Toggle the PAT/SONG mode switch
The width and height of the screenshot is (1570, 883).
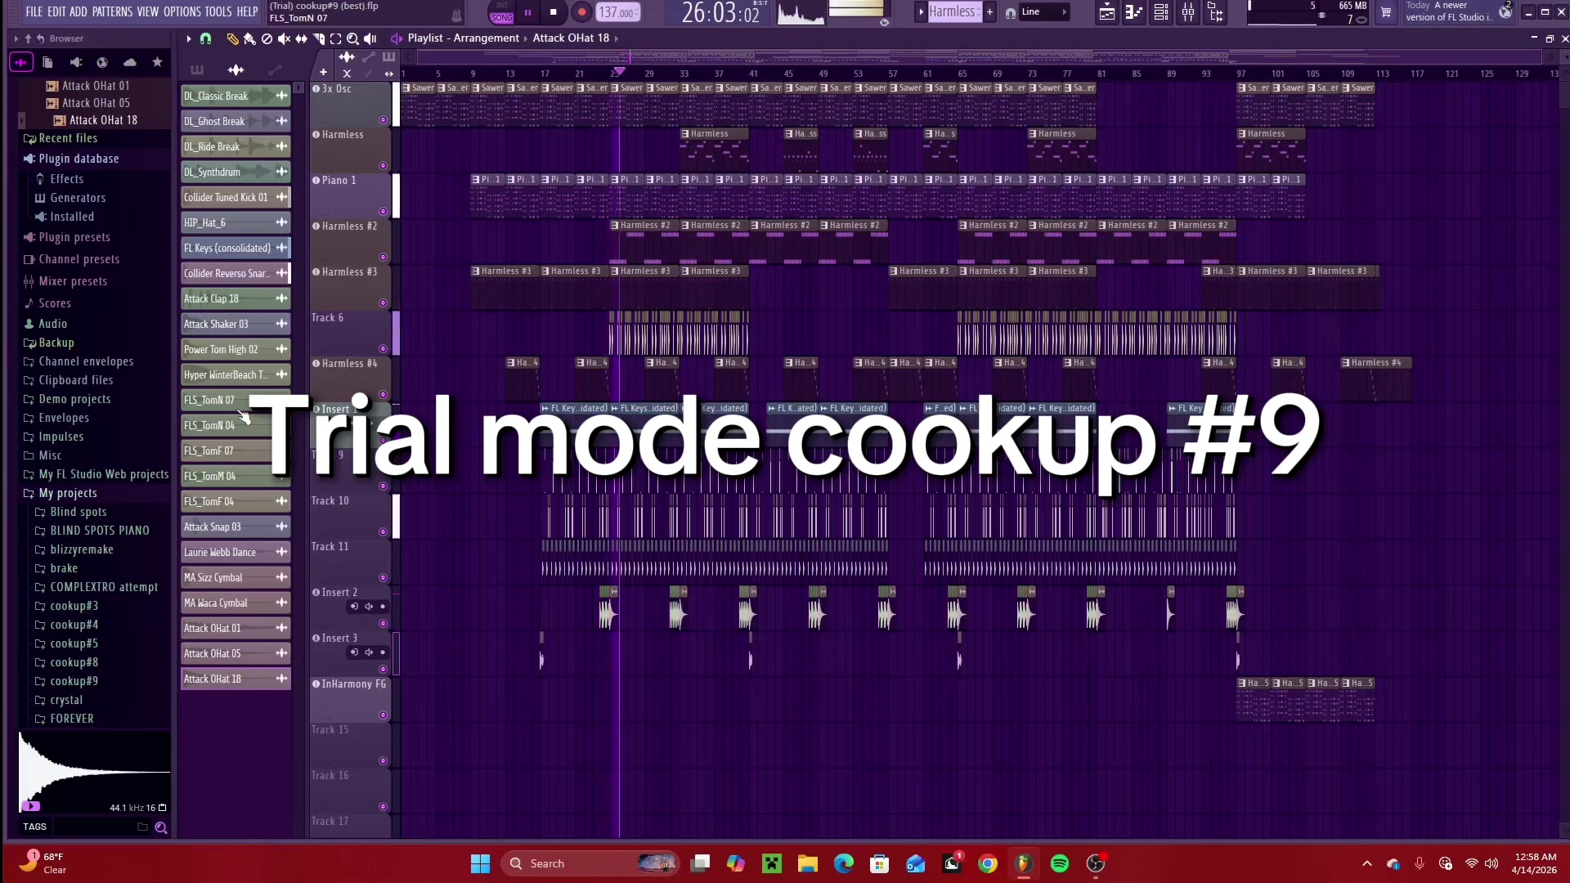(501, 12)
